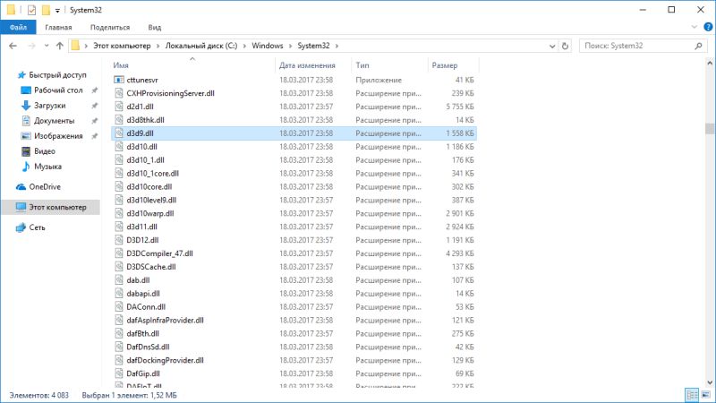The image size is (716, 403).
Task: Click the cttunesvr application icon
Action: tap(119, 80)
